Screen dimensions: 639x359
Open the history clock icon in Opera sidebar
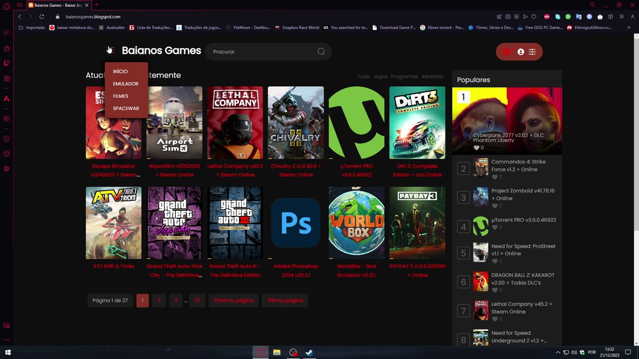tap(6, 139)
